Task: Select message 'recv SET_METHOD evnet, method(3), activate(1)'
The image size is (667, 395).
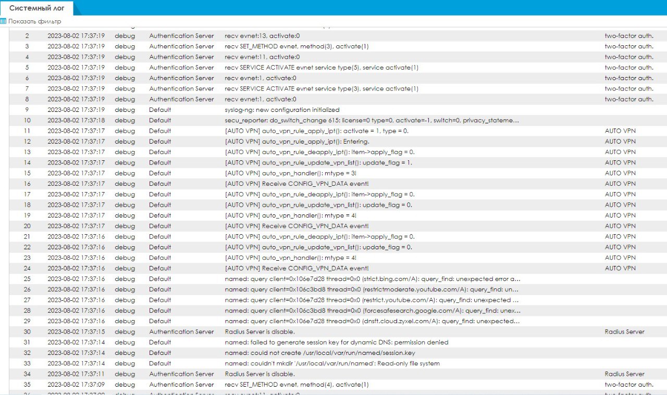Action: click(x=297, y=46)
